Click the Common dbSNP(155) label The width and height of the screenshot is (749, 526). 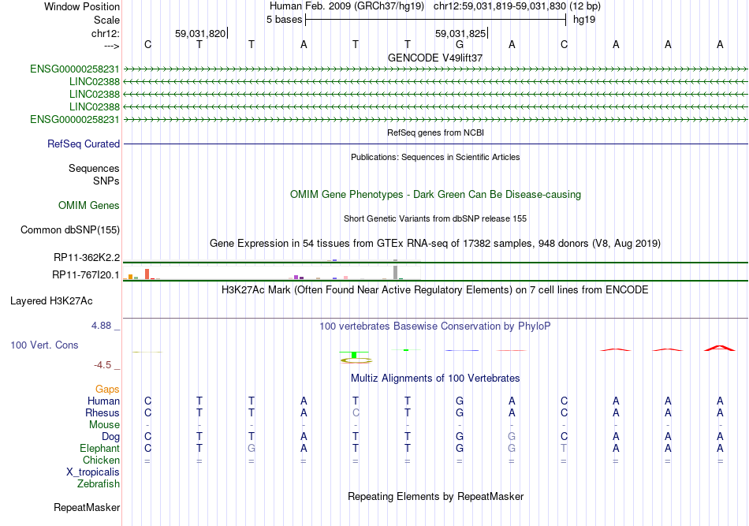[x=69, y=229]
